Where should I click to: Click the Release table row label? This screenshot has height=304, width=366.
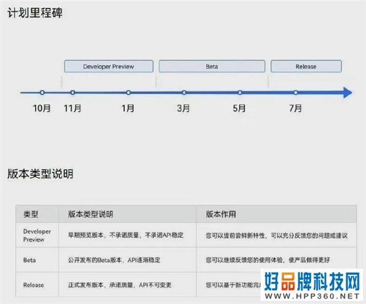tap(34, 285)
